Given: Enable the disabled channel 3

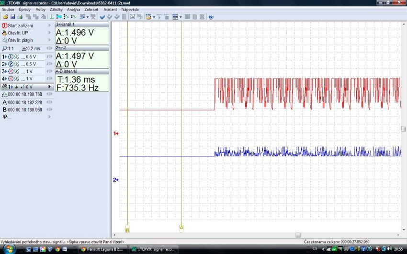Looking at the screenshot, I should (11, 71).
